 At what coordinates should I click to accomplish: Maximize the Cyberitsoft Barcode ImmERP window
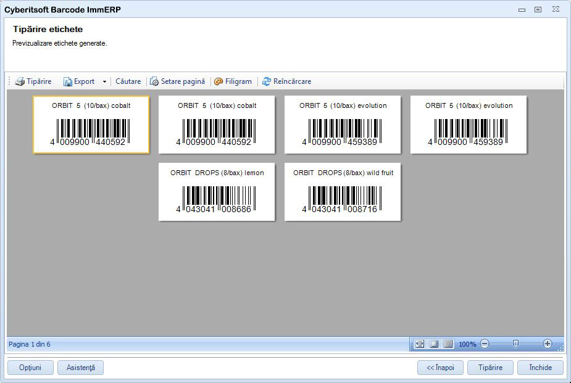coord(538,9)
